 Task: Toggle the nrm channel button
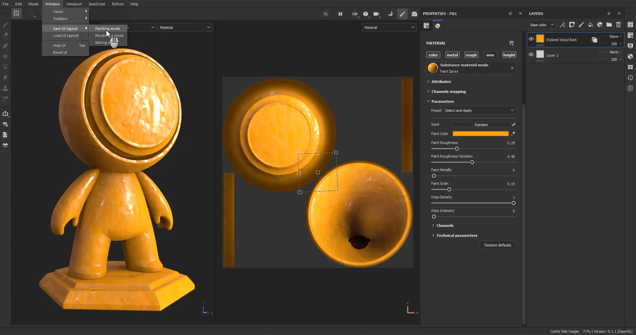[490, 55]
